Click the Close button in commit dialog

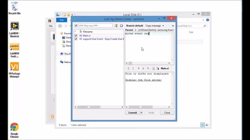[167, 112]
